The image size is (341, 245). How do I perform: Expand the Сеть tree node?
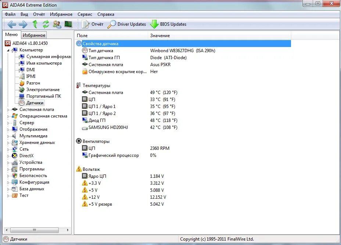(x=8, y=149)
